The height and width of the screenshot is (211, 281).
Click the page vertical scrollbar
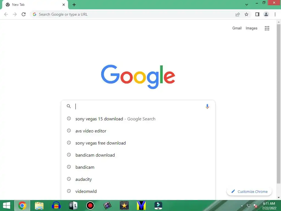279,104
